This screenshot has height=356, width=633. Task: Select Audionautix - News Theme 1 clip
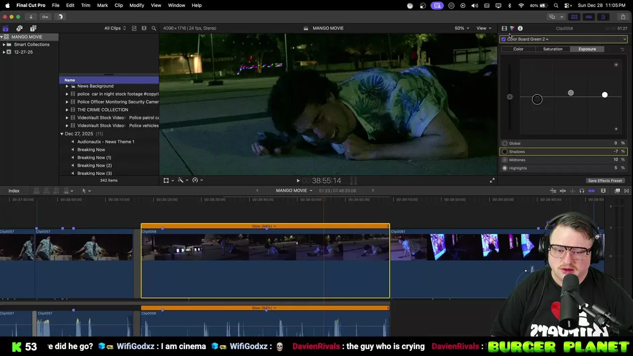[106, 142]
